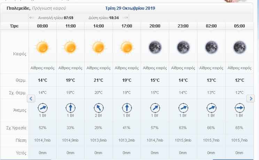Click the wind compass icon at 05:00
259x160 pixels.
coord(239,108)
